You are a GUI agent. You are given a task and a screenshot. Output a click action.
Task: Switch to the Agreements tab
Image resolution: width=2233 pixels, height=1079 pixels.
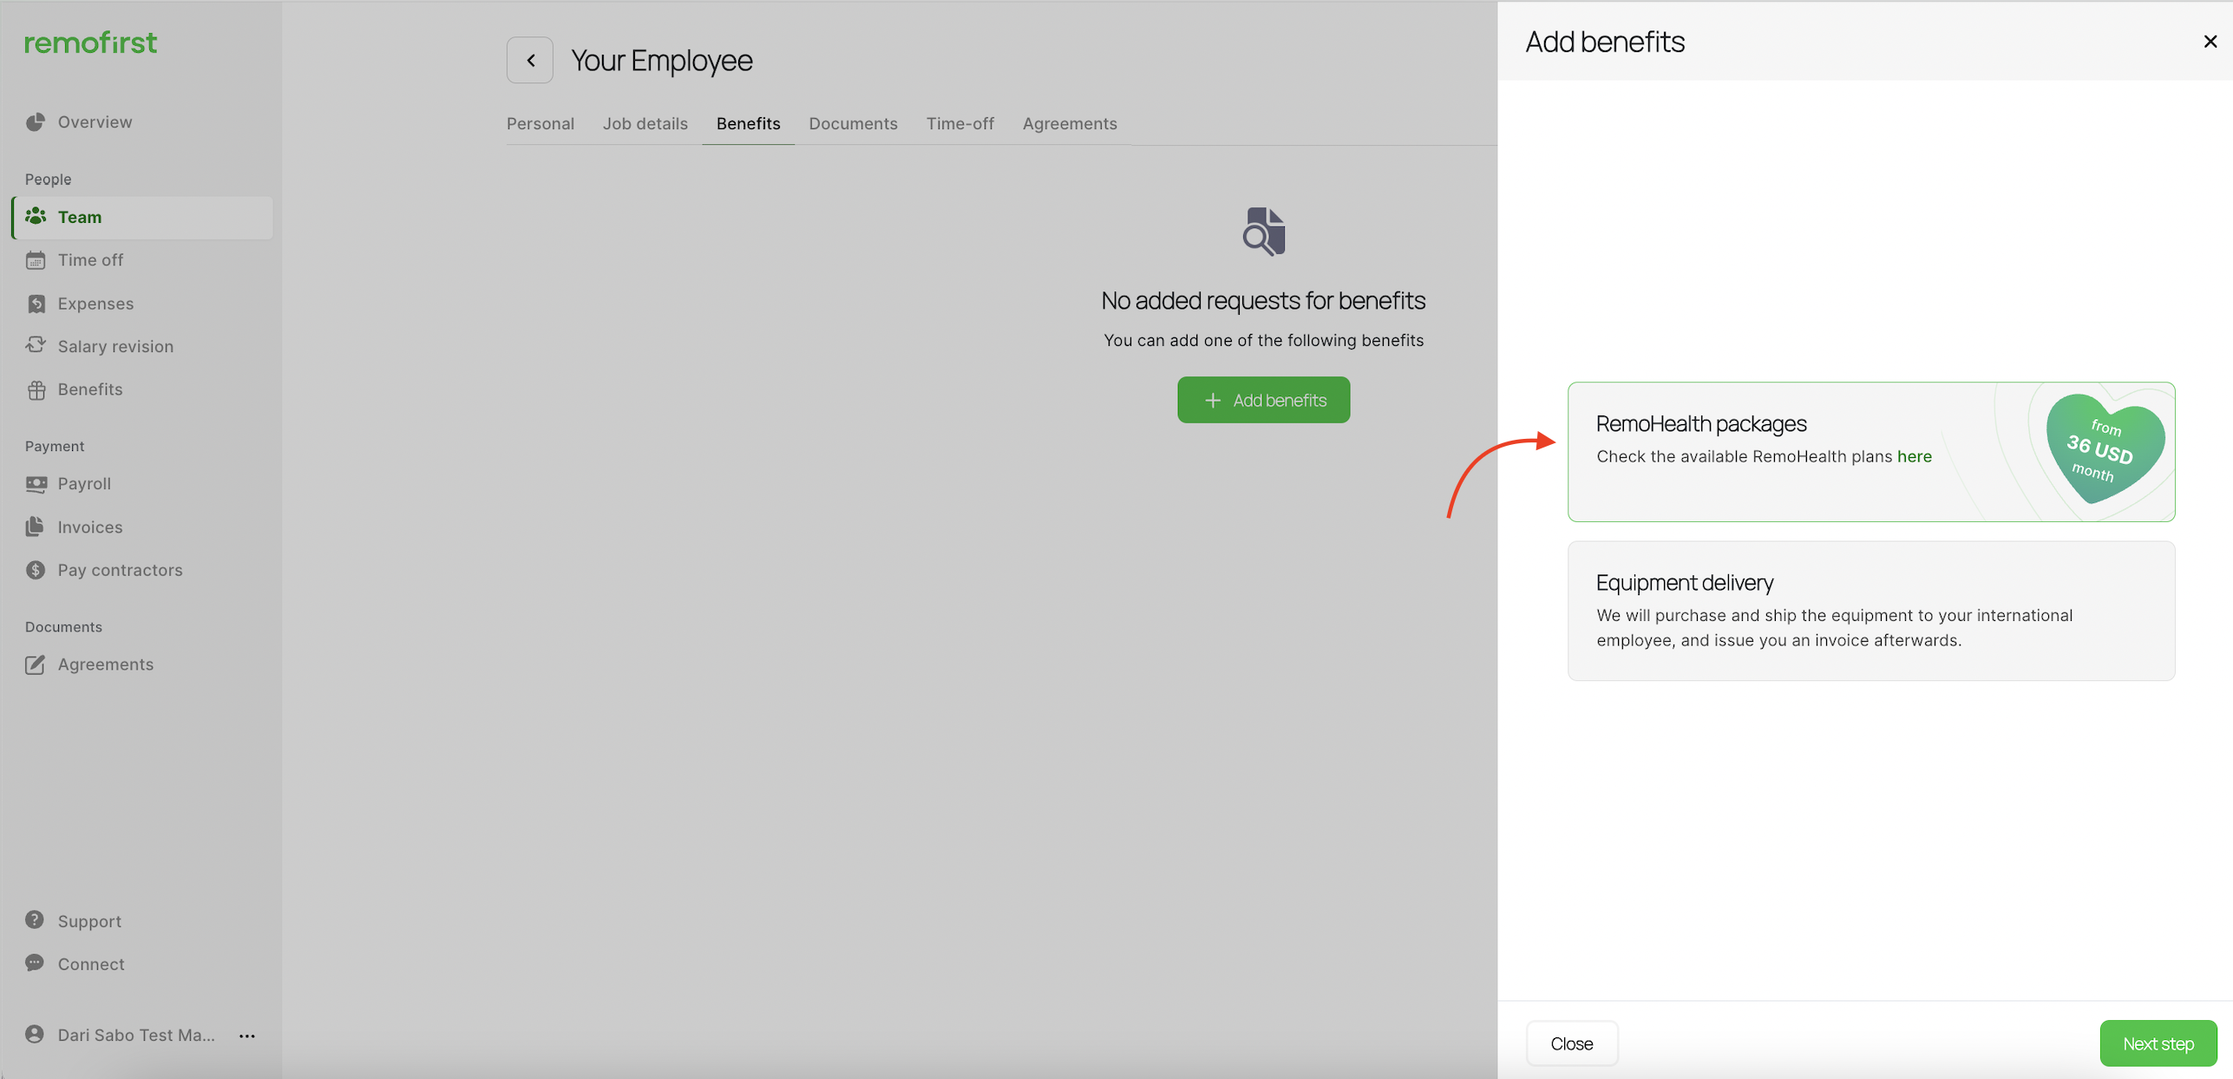[1070, 123]
